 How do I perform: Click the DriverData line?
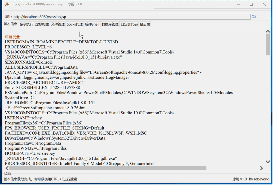55,138
